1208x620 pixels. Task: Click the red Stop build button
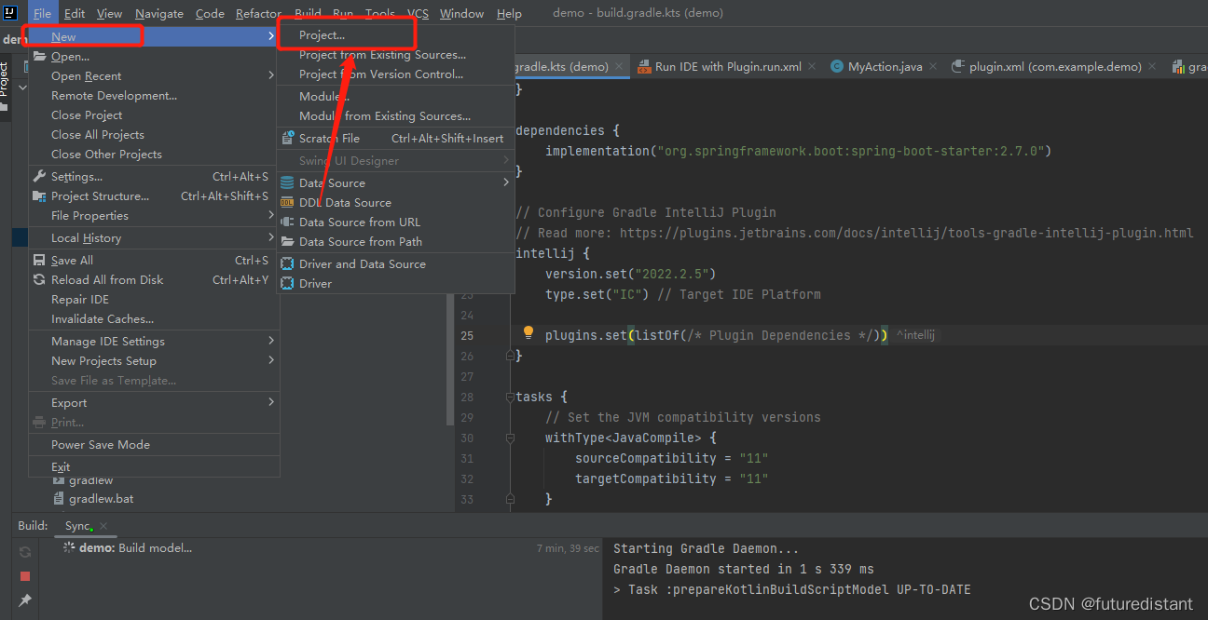[25, 576]
